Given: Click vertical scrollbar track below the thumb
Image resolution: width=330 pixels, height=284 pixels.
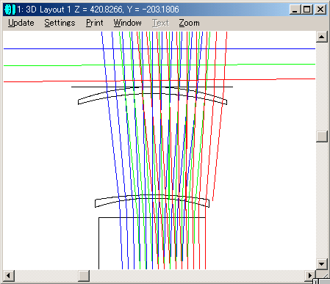Looking at the screenshot, I should click(x=322, y=200).
